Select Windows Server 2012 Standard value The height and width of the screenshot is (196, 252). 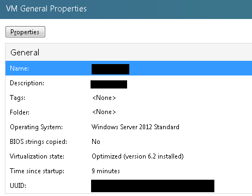[135, 127]
